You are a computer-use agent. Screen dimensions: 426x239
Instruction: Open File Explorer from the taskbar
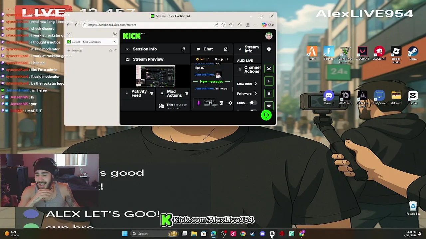194,234
